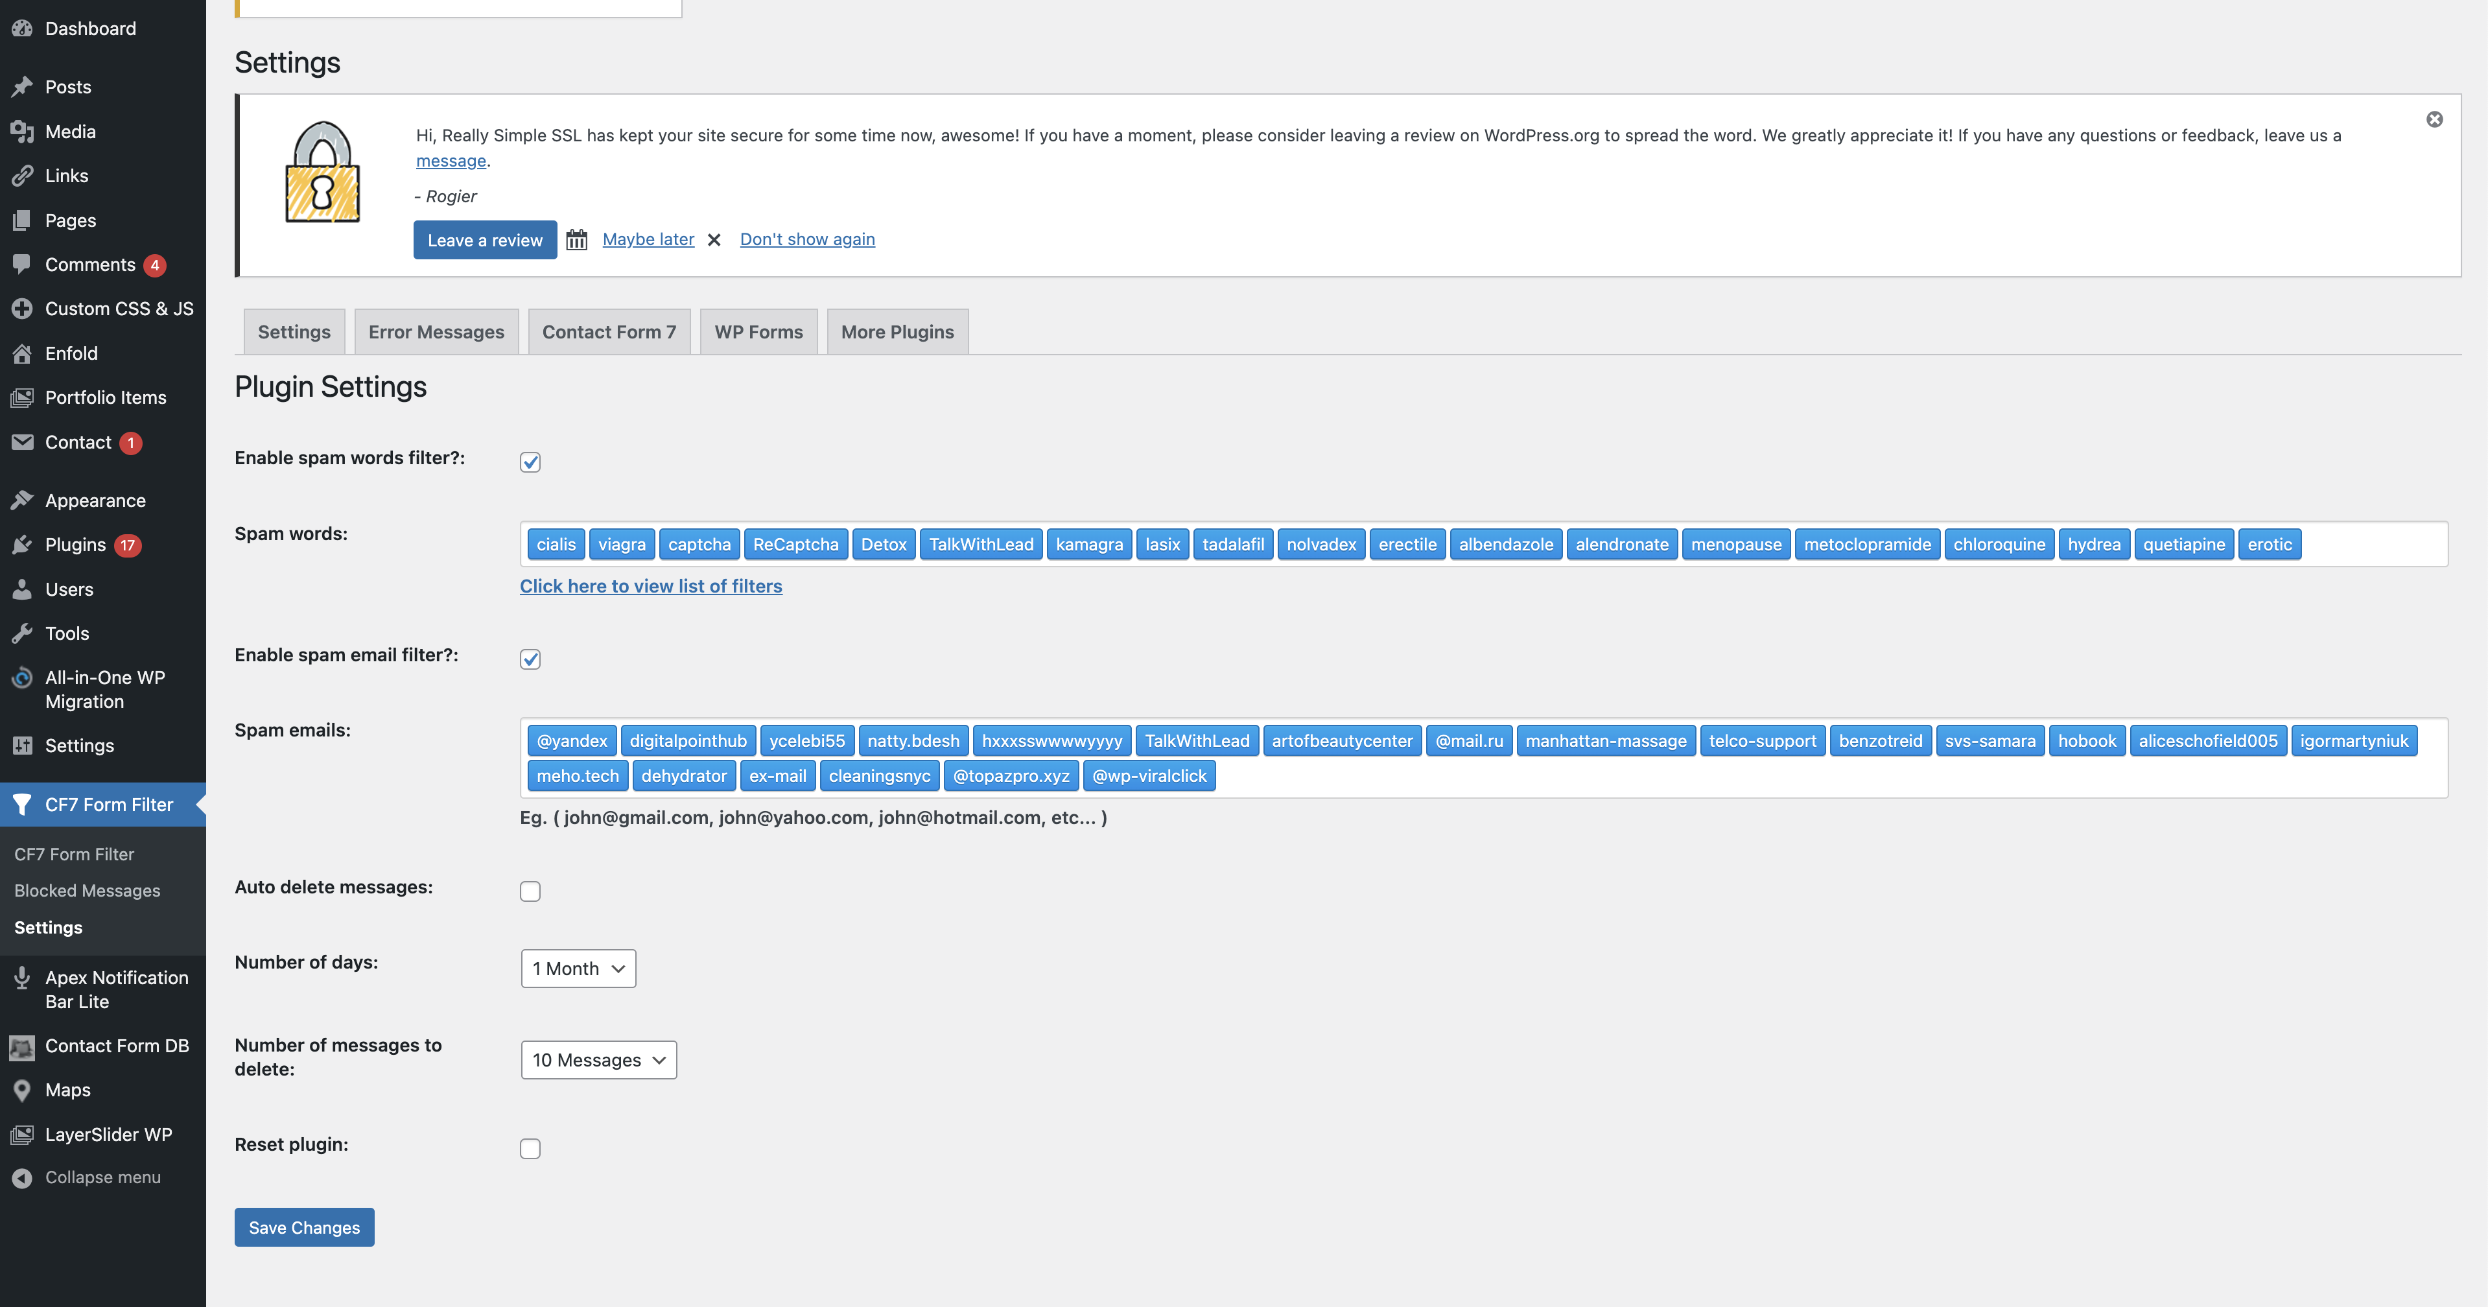Open the WP Forms tab
Screen dimensions: 2488x1307
click(759, 331)
